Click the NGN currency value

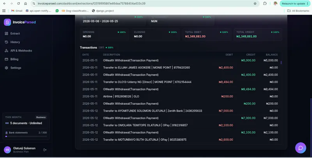[x=154, y=21]
